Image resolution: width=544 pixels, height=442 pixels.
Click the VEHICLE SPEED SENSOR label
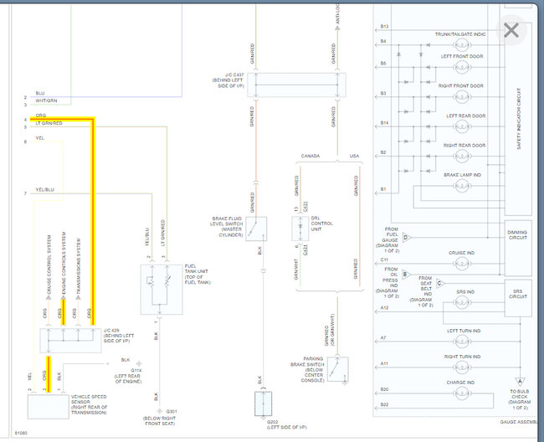click(x=89, y=404)
